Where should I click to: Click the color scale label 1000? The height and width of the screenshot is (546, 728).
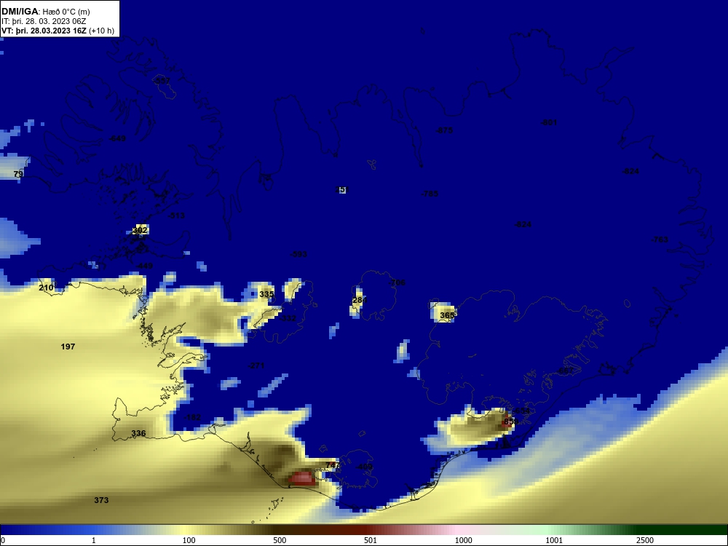tap(463, 540)
